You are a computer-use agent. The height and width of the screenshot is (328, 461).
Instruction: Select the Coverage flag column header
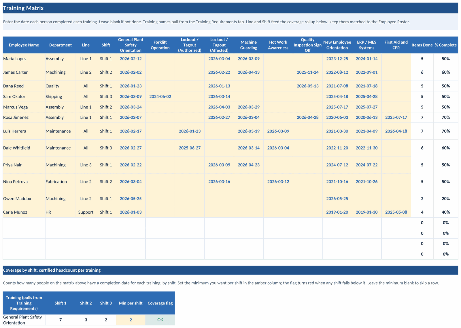160,303
